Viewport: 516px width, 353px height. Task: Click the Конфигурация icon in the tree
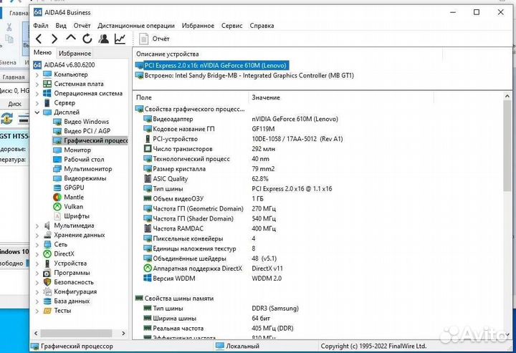(x=47, y=292)
